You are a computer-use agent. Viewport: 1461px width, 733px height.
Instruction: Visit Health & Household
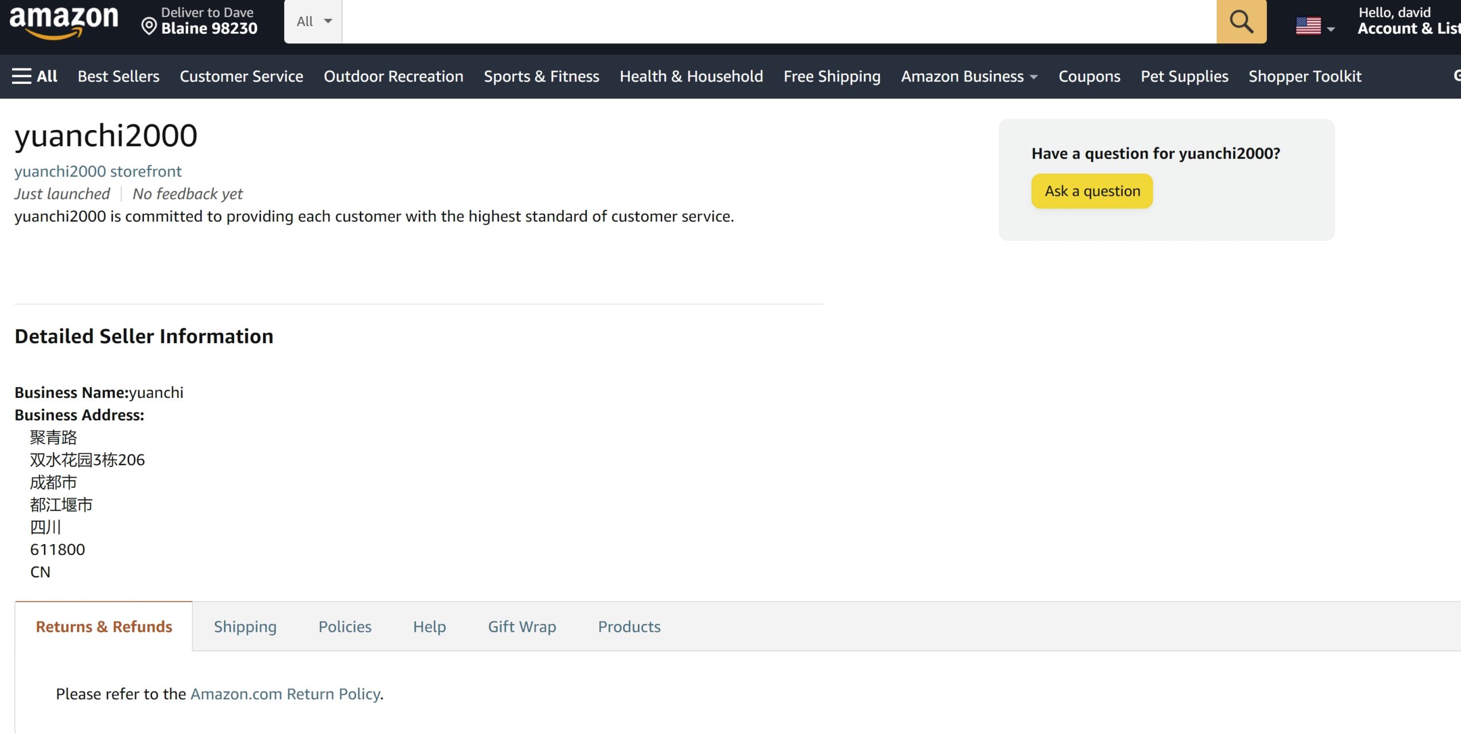(691, 76)
